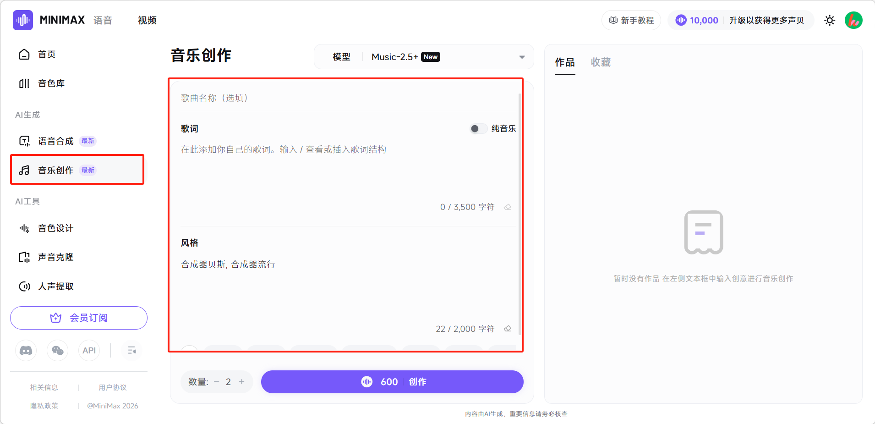The height and width of the screenshot is (424, 875).
Task: Switch to the 收藏 tab
Action: click(601, 62)
